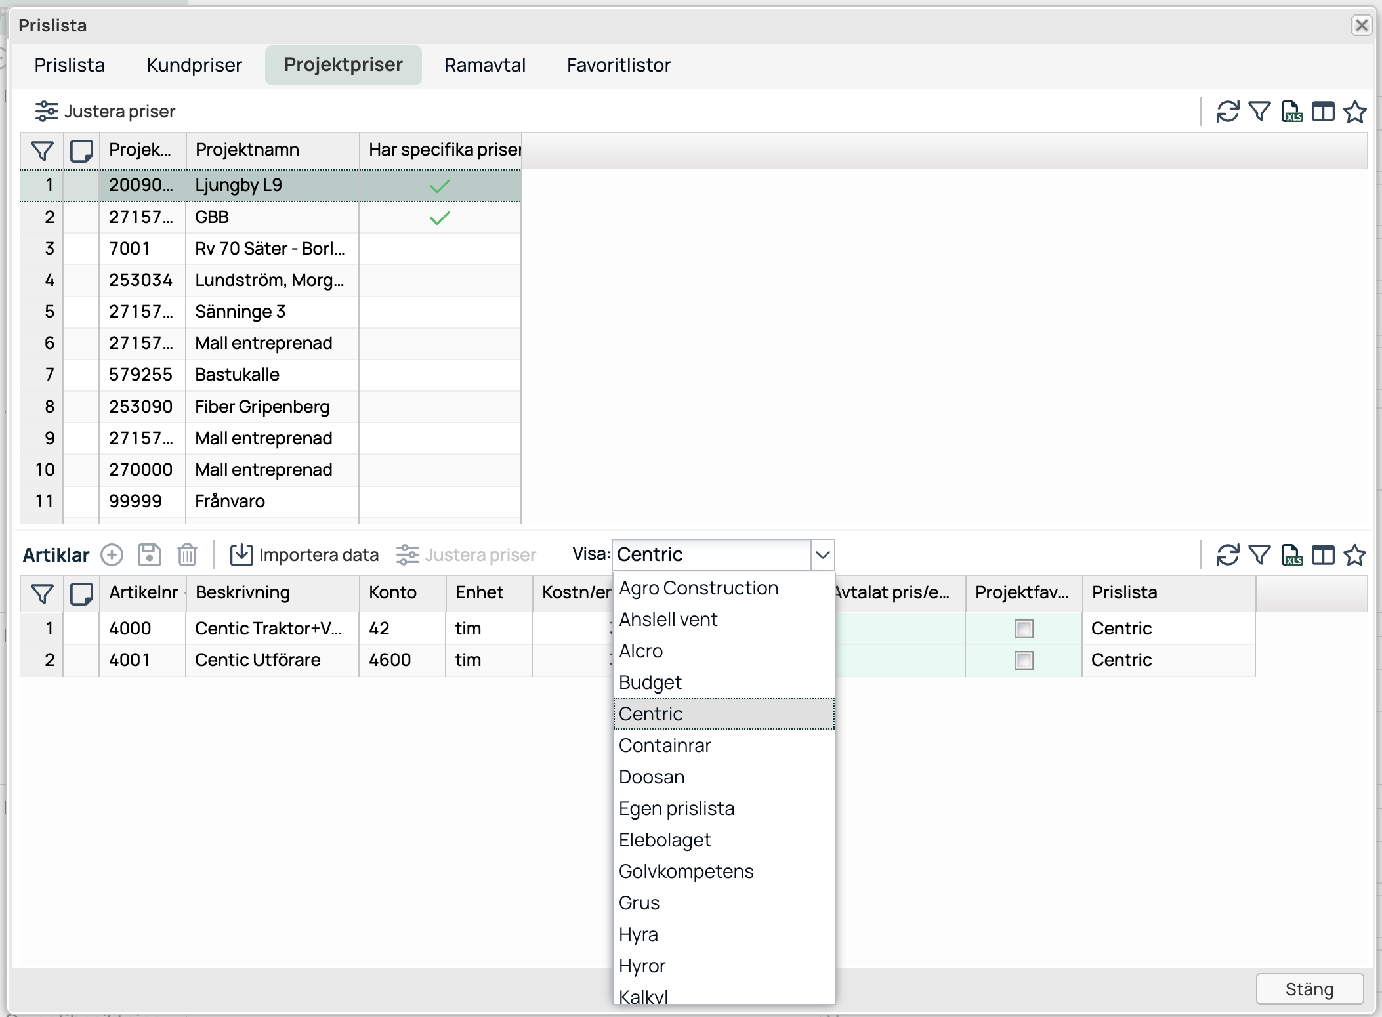Screen dimensions: 1382x1017
Task: Select Budget from the Visa dropdown list
Action: click(650, 682)
